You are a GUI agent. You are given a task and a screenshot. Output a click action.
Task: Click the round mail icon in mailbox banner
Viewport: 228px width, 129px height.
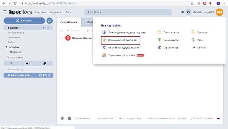(40, 75)
